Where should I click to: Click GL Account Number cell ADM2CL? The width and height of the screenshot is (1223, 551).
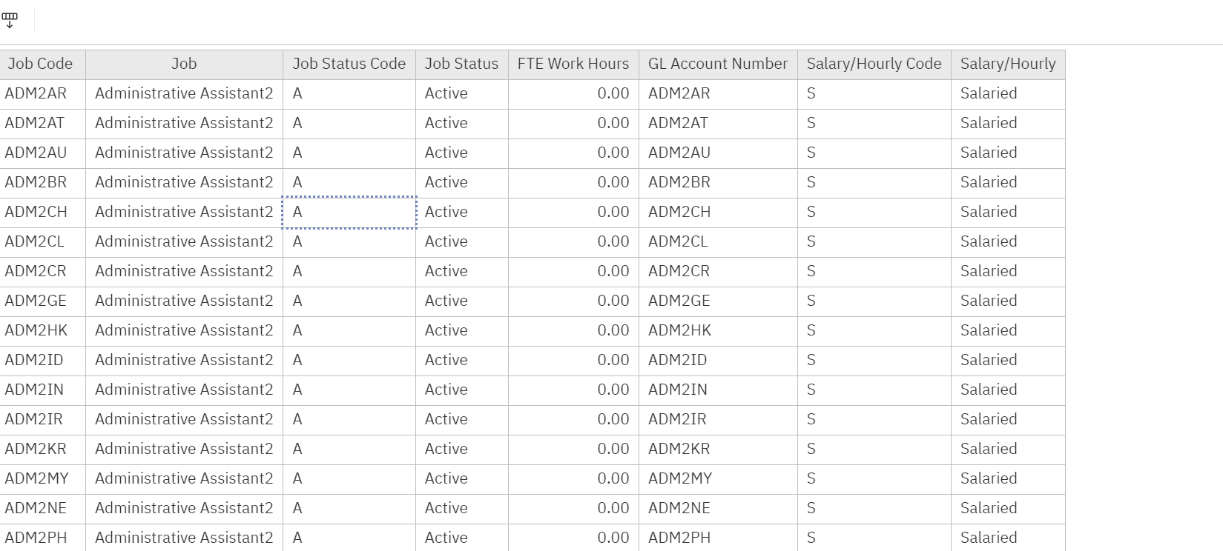click(x=718, y=242)
